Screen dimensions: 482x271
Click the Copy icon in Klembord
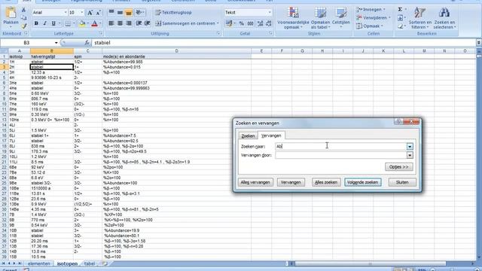(24, 18)
